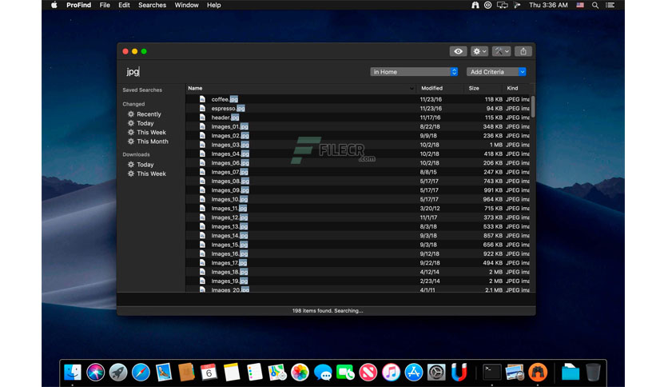Viewport: 668px width, 387px height.
Task: Select Images_17.jpg in the list
Action: tap(358, 262)
